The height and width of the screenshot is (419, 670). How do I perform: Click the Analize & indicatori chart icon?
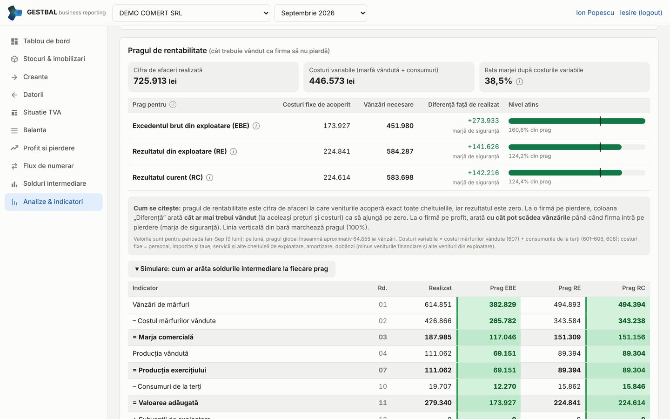tap(14, 202)
